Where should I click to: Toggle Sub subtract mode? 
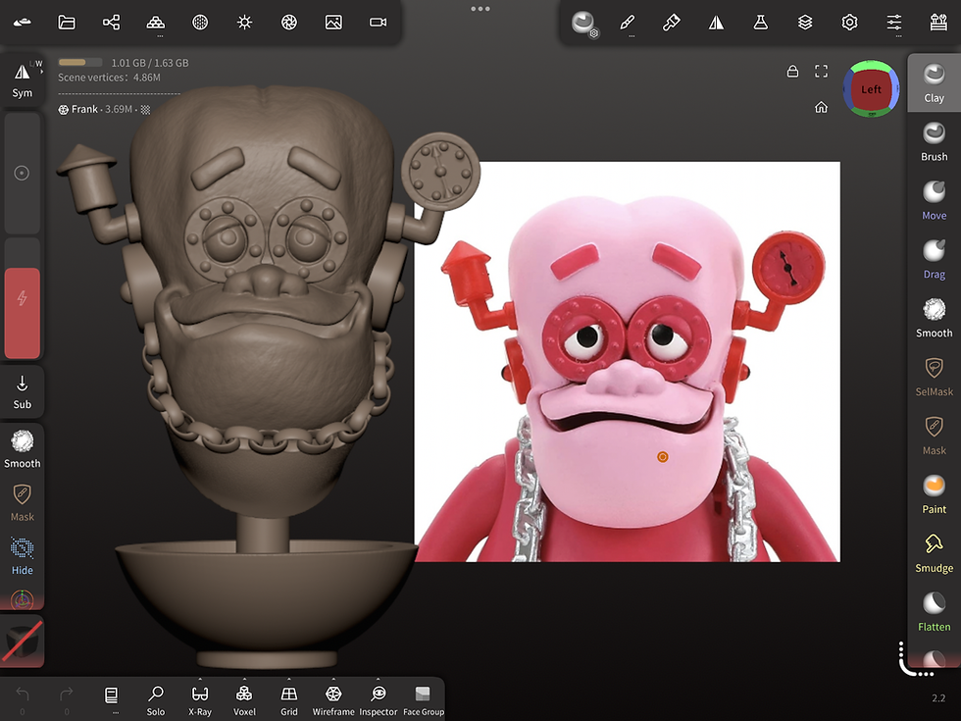pyautogui.click(x=22, y=392)
